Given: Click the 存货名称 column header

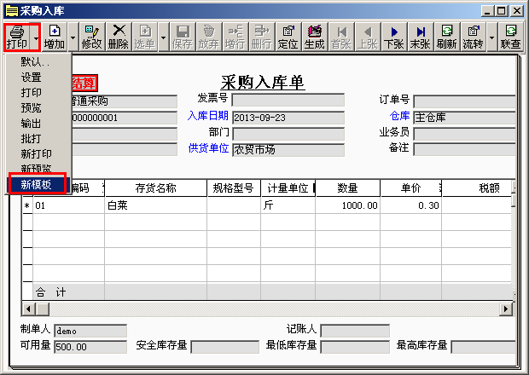Looking at the screenshot, I should coord(156,188).
